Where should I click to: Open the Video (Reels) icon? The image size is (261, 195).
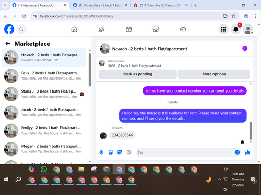pyautogui.click(x=128, y=29)
